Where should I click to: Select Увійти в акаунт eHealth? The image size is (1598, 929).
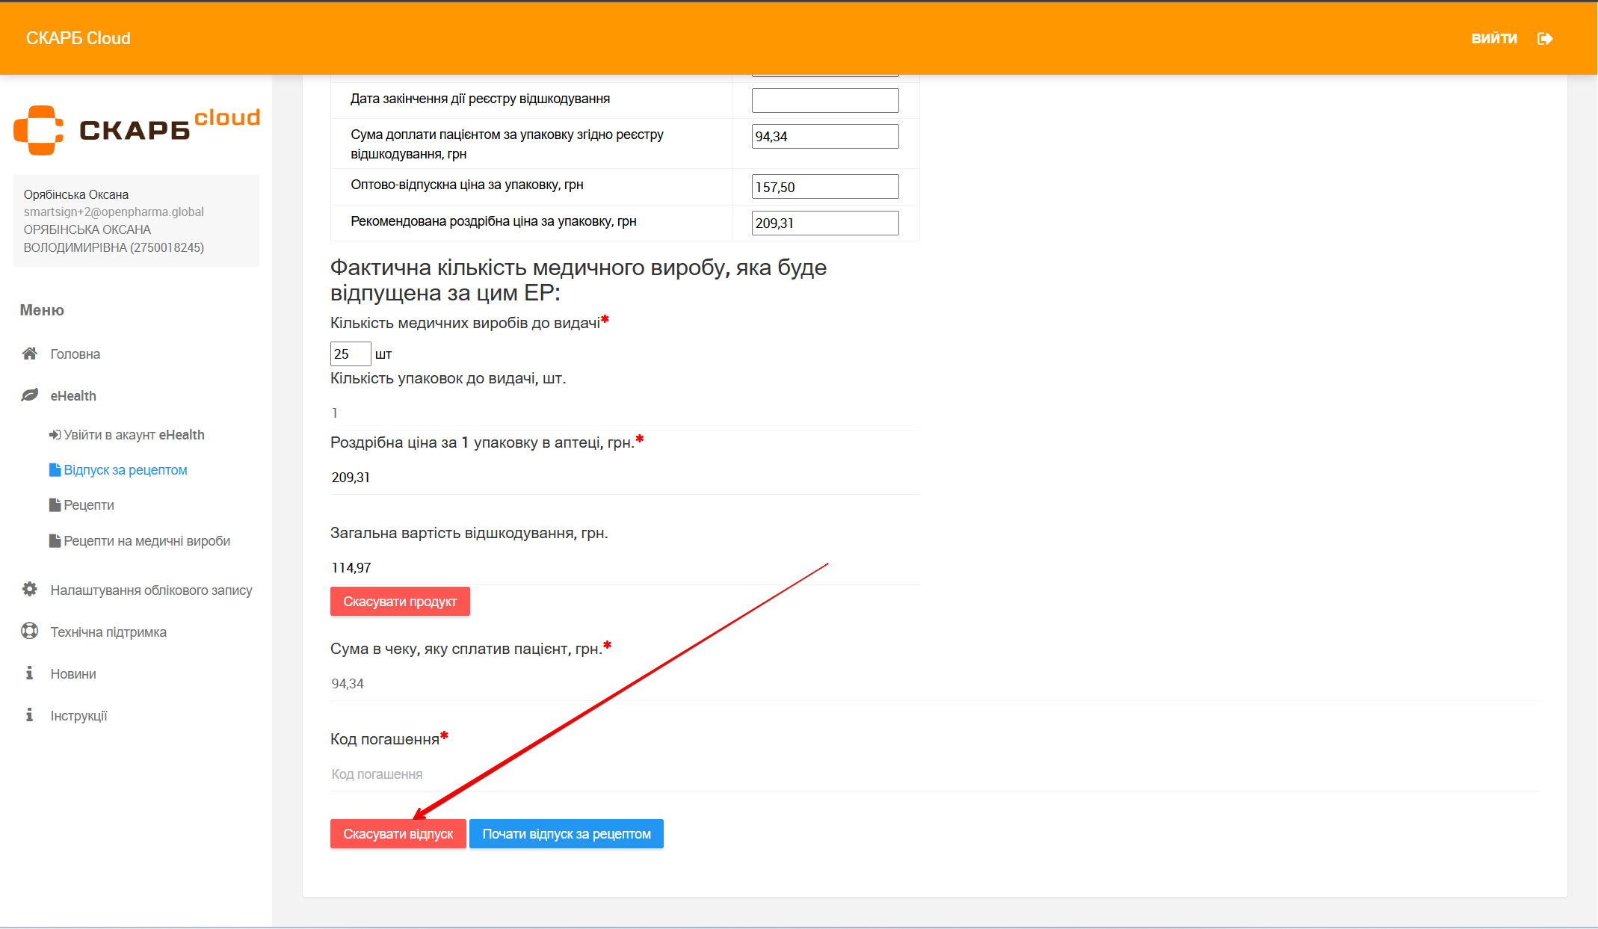133,435
